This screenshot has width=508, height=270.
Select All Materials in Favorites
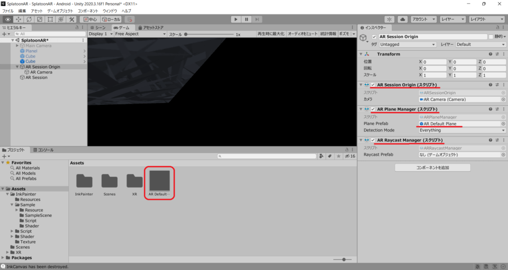(28, 168)
